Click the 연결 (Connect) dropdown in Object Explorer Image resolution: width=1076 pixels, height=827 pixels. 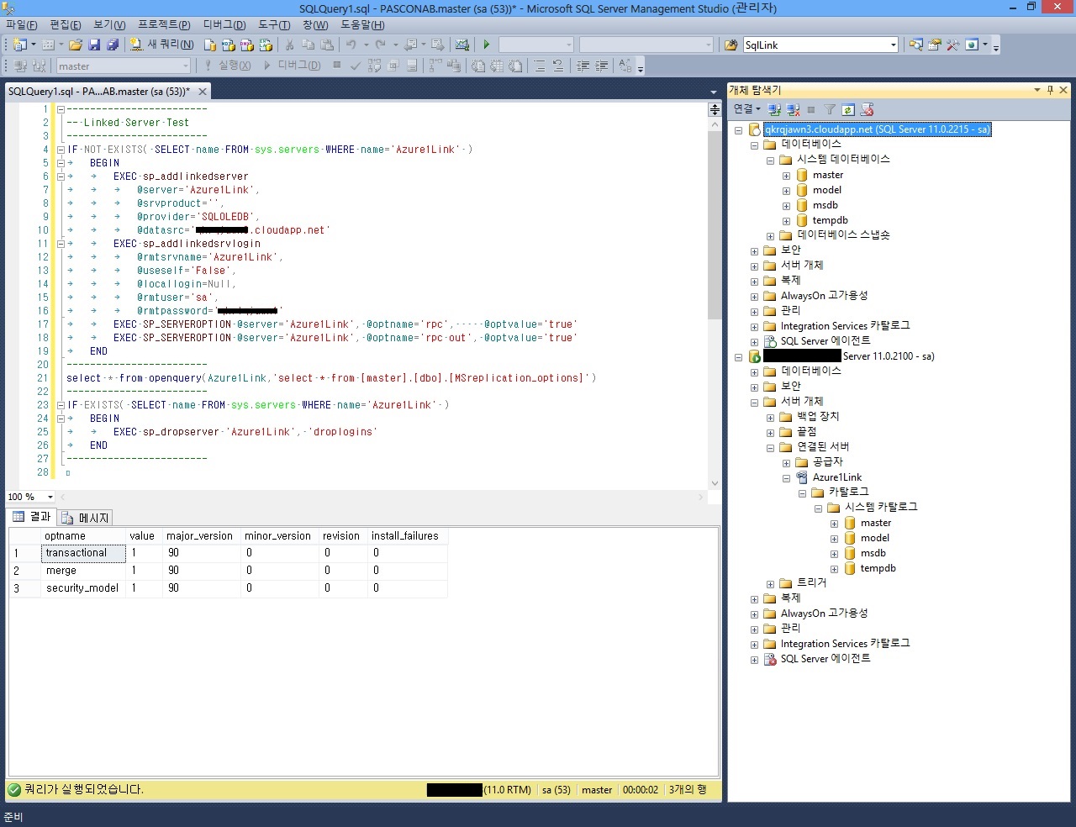(x=746, y=109)
